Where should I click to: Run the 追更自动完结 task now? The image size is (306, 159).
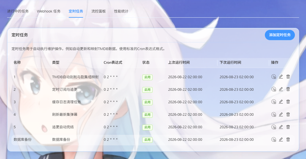(x=274, y=127)
